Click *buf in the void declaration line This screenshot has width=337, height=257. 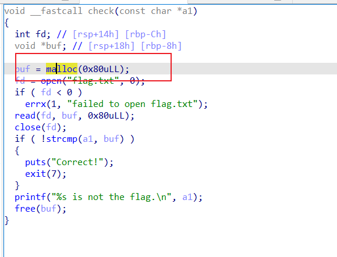click(51, 46)
